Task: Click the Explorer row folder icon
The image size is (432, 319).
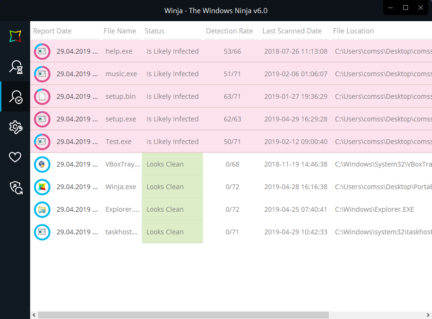Action: coord(42,209)
